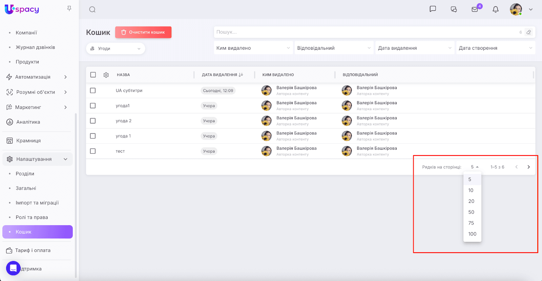Image resolution: width=542 pixels, height=281 pixels.
Task: Open table column settings gear icon
Action: tap(106, 75)
